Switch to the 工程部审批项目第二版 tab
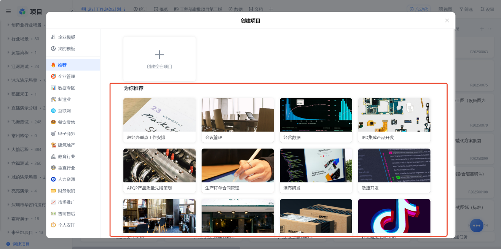Screen dimensions: 501x249 [x=198, y=9]
